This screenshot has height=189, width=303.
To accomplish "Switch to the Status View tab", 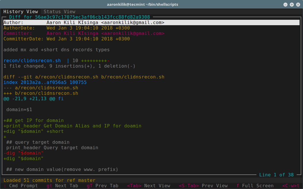I will tap(59, 12).
